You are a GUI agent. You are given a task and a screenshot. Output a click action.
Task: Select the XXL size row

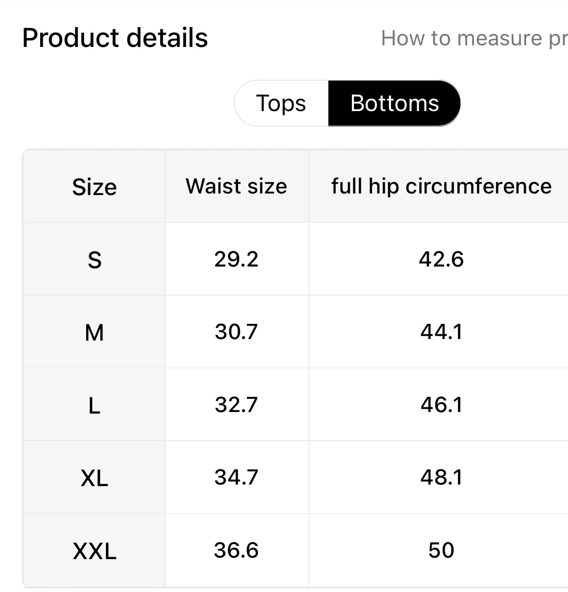(94, 551)
